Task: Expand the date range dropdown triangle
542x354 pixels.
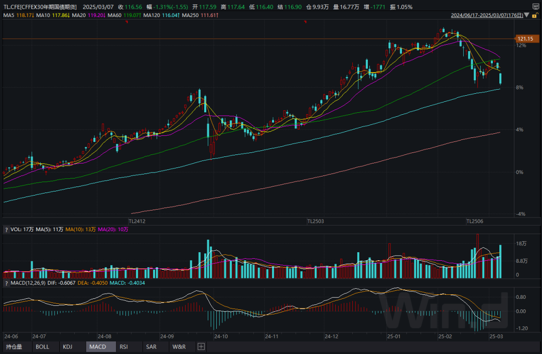Action: point(526,15)
